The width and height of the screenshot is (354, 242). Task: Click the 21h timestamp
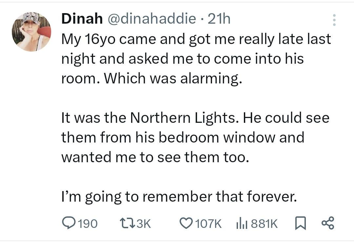(x=219, y=19)
